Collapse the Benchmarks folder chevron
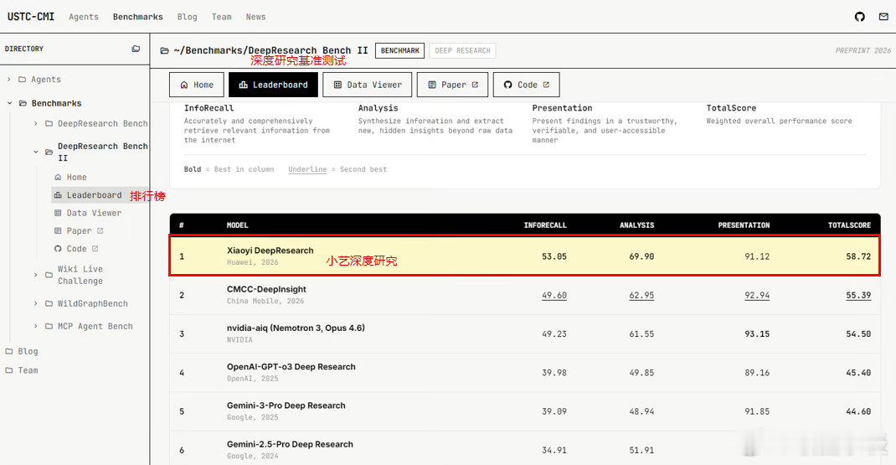Screen dimensions: 896x465 click(10, 103)
